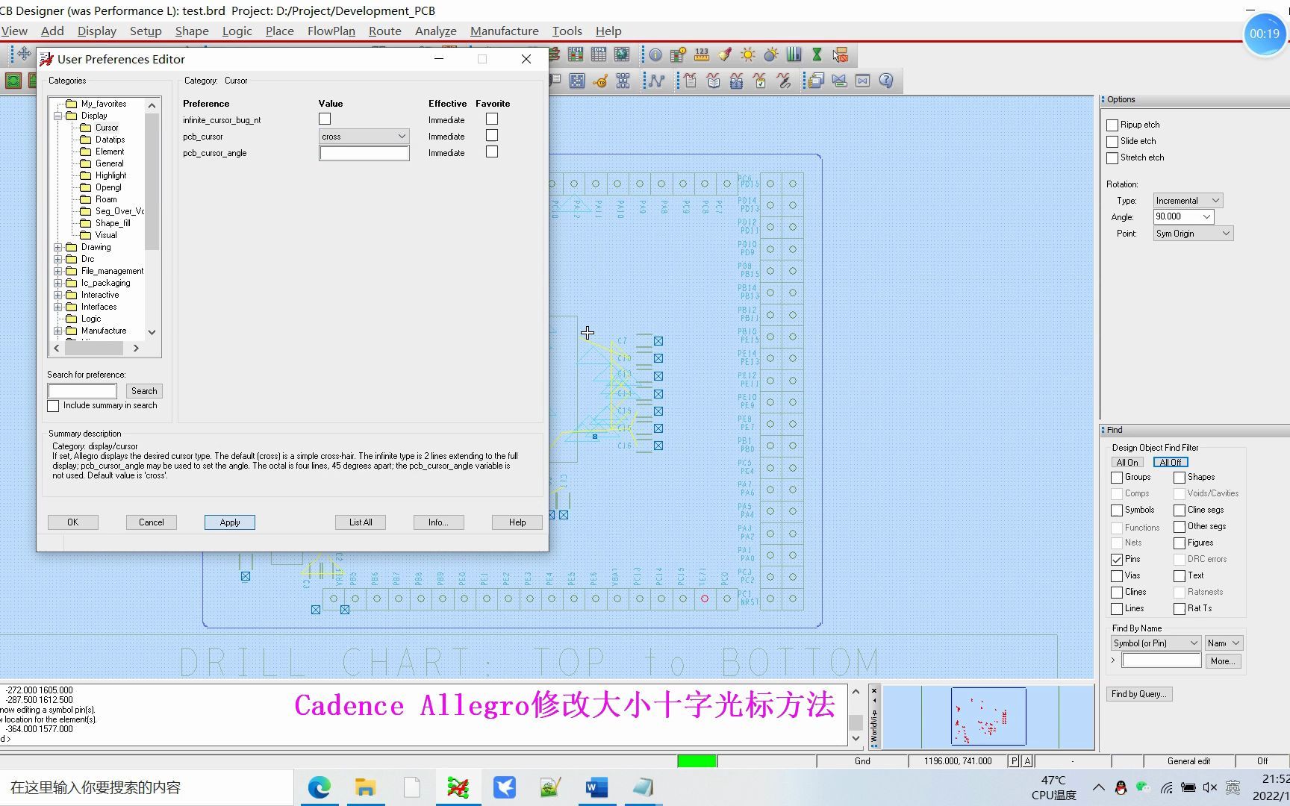Click the Show Element info icon
Screen dimensions: 1290x806
[x=655, y=54]
